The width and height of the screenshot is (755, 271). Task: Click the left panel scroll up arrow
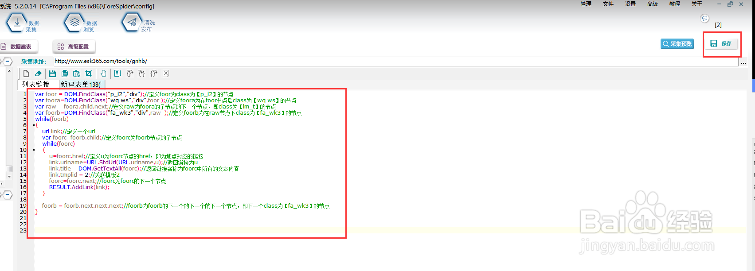click(9, 71)
